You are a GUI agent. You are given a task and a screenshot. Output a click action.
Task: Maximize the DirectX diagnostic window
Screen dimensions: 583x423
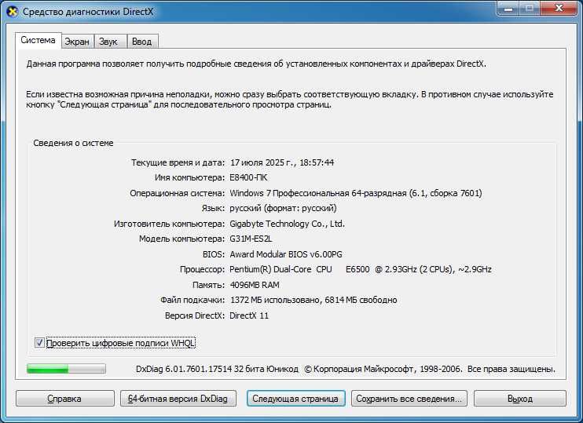[530, 8]
